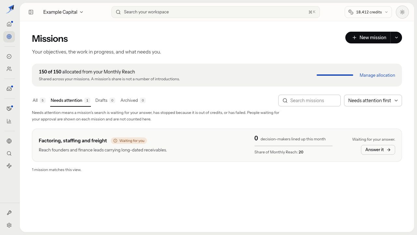Expand the New mission arrow options
This screenshot has height=235, width=417.
click(396, 38)
